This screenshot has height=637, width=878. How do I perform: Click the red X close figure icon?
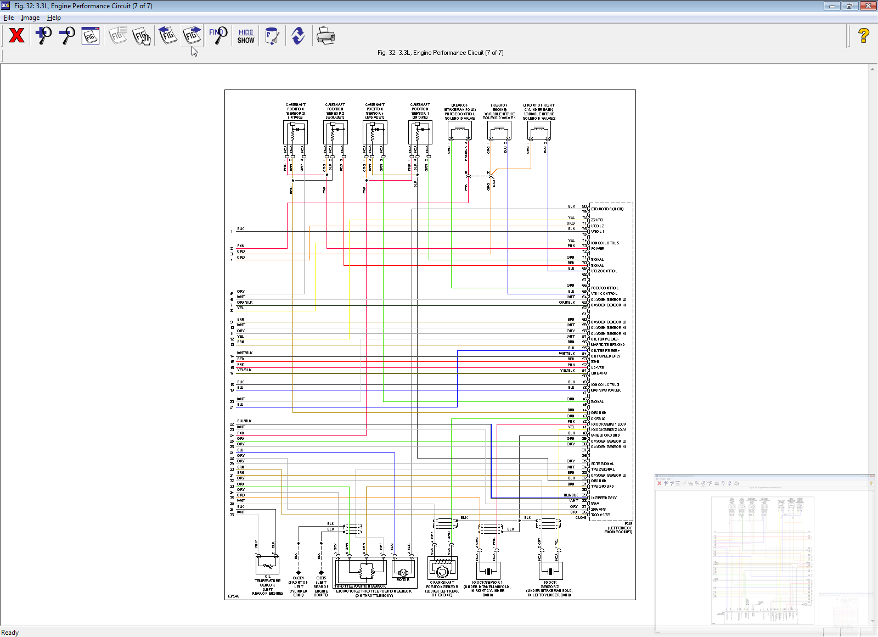[17, 36]
